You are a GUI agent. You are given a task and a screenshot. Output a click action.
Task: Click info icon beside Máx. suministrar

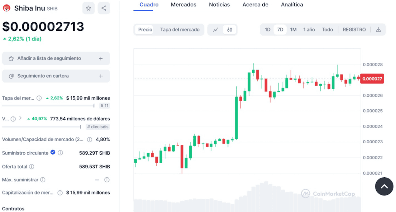[43, 180]
